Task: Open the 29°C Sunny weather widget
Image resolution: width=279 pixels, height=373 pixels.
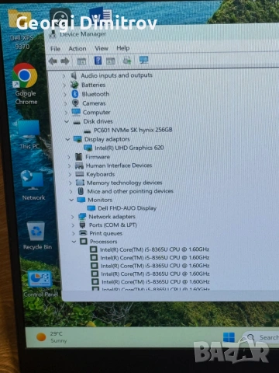Action: point(52,337)
